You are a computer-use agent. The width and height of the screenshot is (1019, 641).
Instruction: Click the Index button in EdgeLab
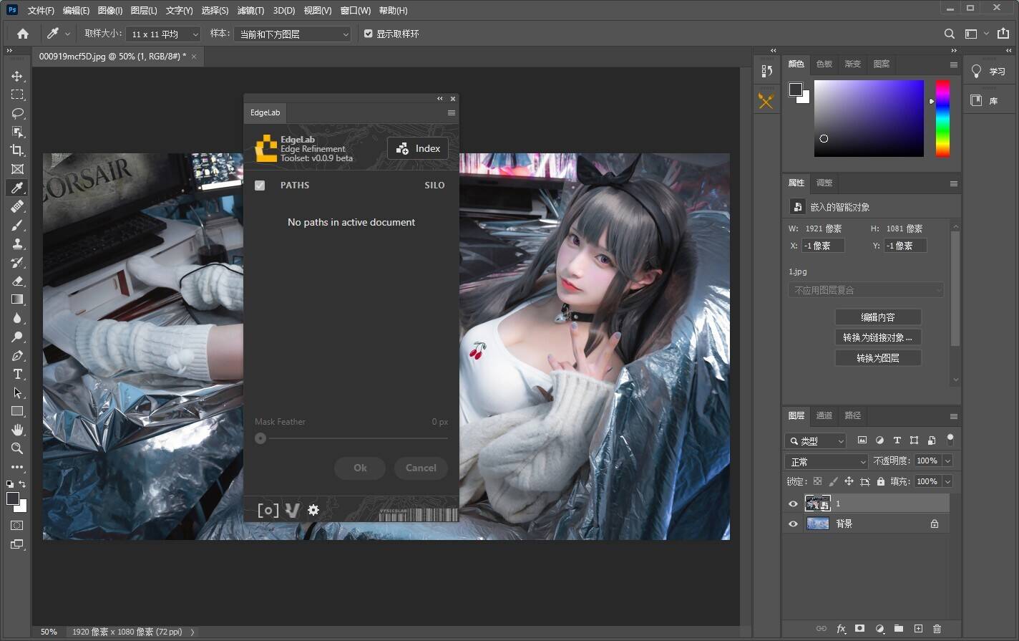[x=418, y=148]
